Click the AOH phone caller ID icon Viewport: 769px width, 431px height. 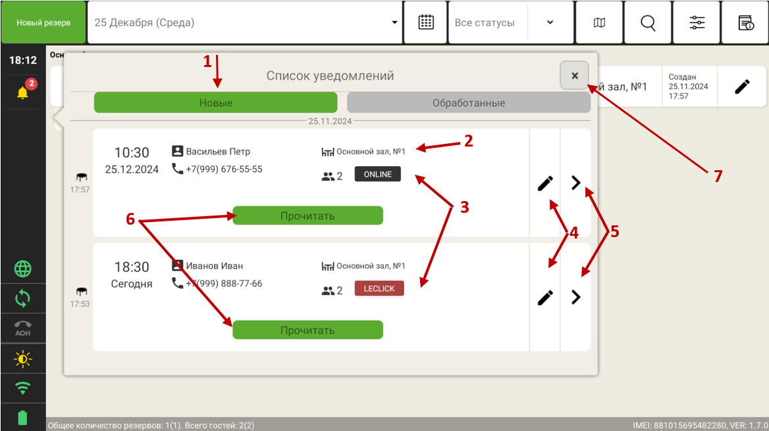(23, 328)
